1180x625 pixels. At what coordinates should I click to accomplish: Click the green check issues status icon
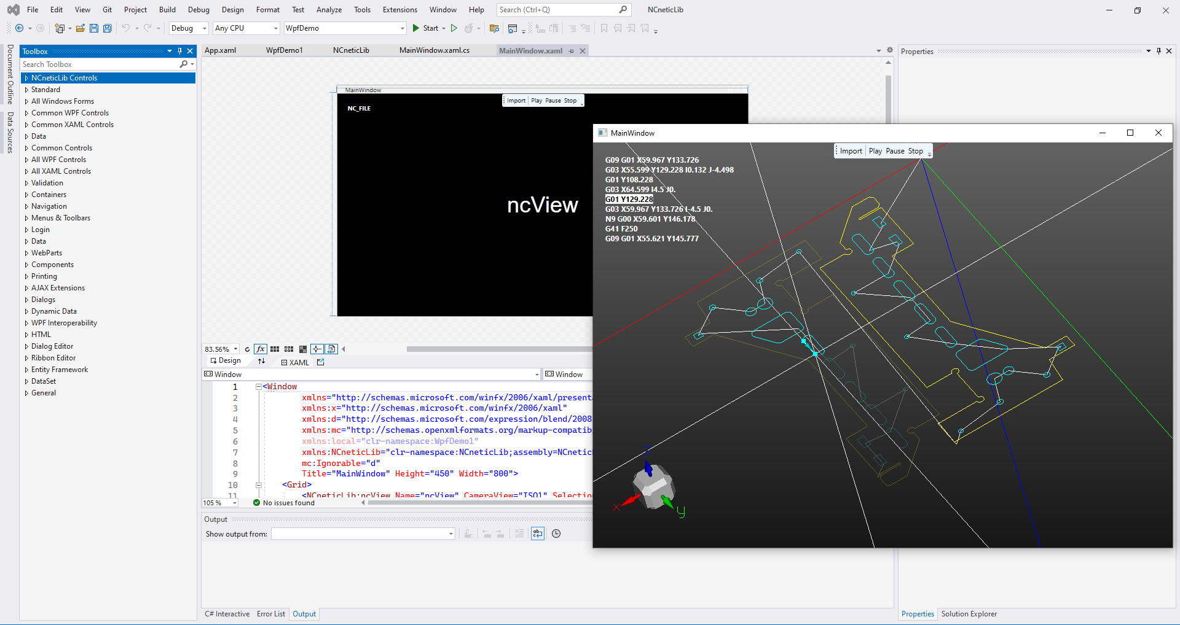click(x=257, y=503)
